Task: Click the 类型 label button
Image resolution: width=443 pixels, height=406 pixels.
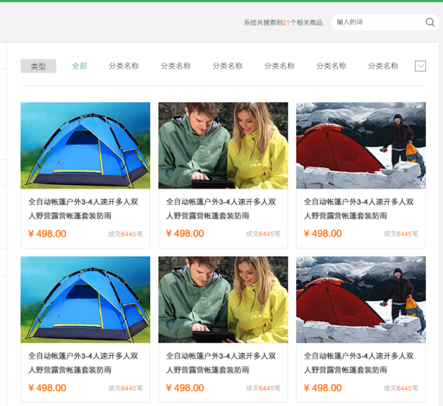Action: [38, 66]
